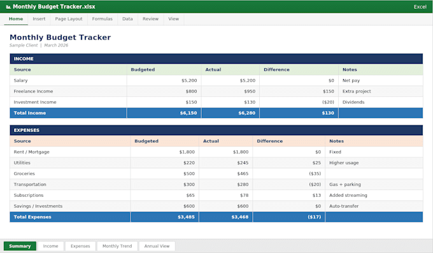Open the Home ribbon tab
The image size is (433, 253).
coord(16,19)
